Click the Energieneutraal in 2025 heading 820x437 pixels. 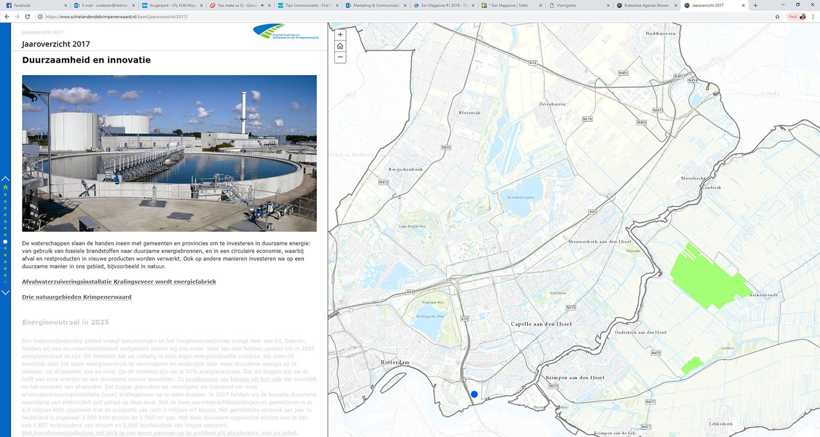[66, 322]
